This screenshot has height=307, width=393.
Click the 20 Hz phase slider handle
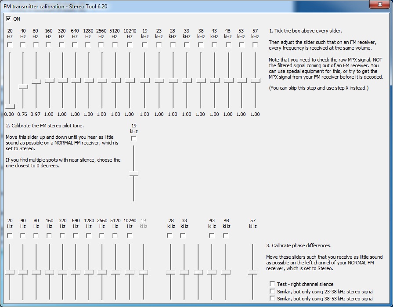tap(10, 272)
